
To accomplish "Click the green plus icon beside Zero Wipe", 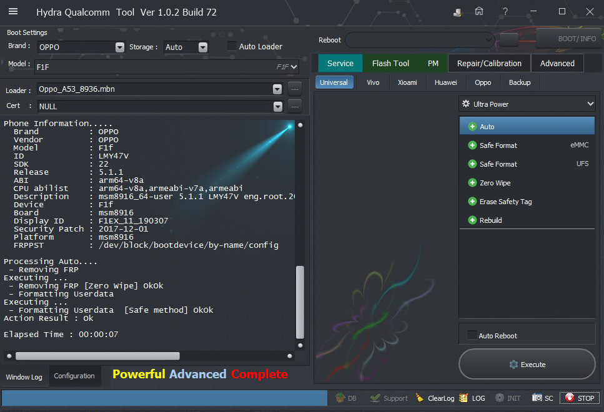I will point(472,182).
